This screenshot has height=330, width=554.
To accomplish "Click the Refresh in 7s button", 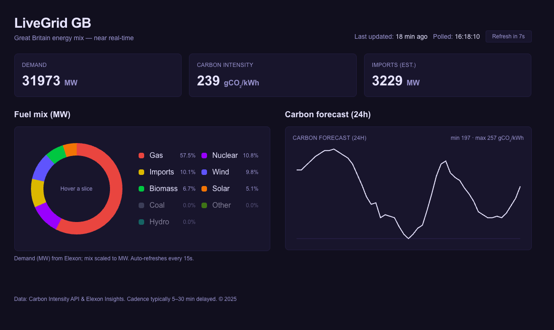I will click(508, 36).
